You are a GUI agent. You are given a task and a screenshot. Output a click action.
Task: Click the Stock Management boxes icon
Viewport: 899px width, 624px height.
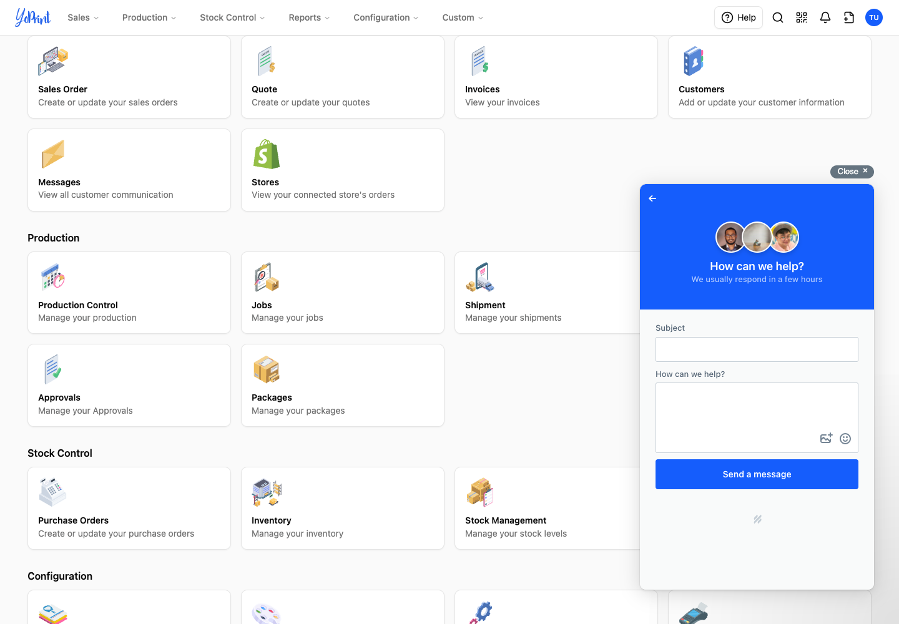(480, 492)
